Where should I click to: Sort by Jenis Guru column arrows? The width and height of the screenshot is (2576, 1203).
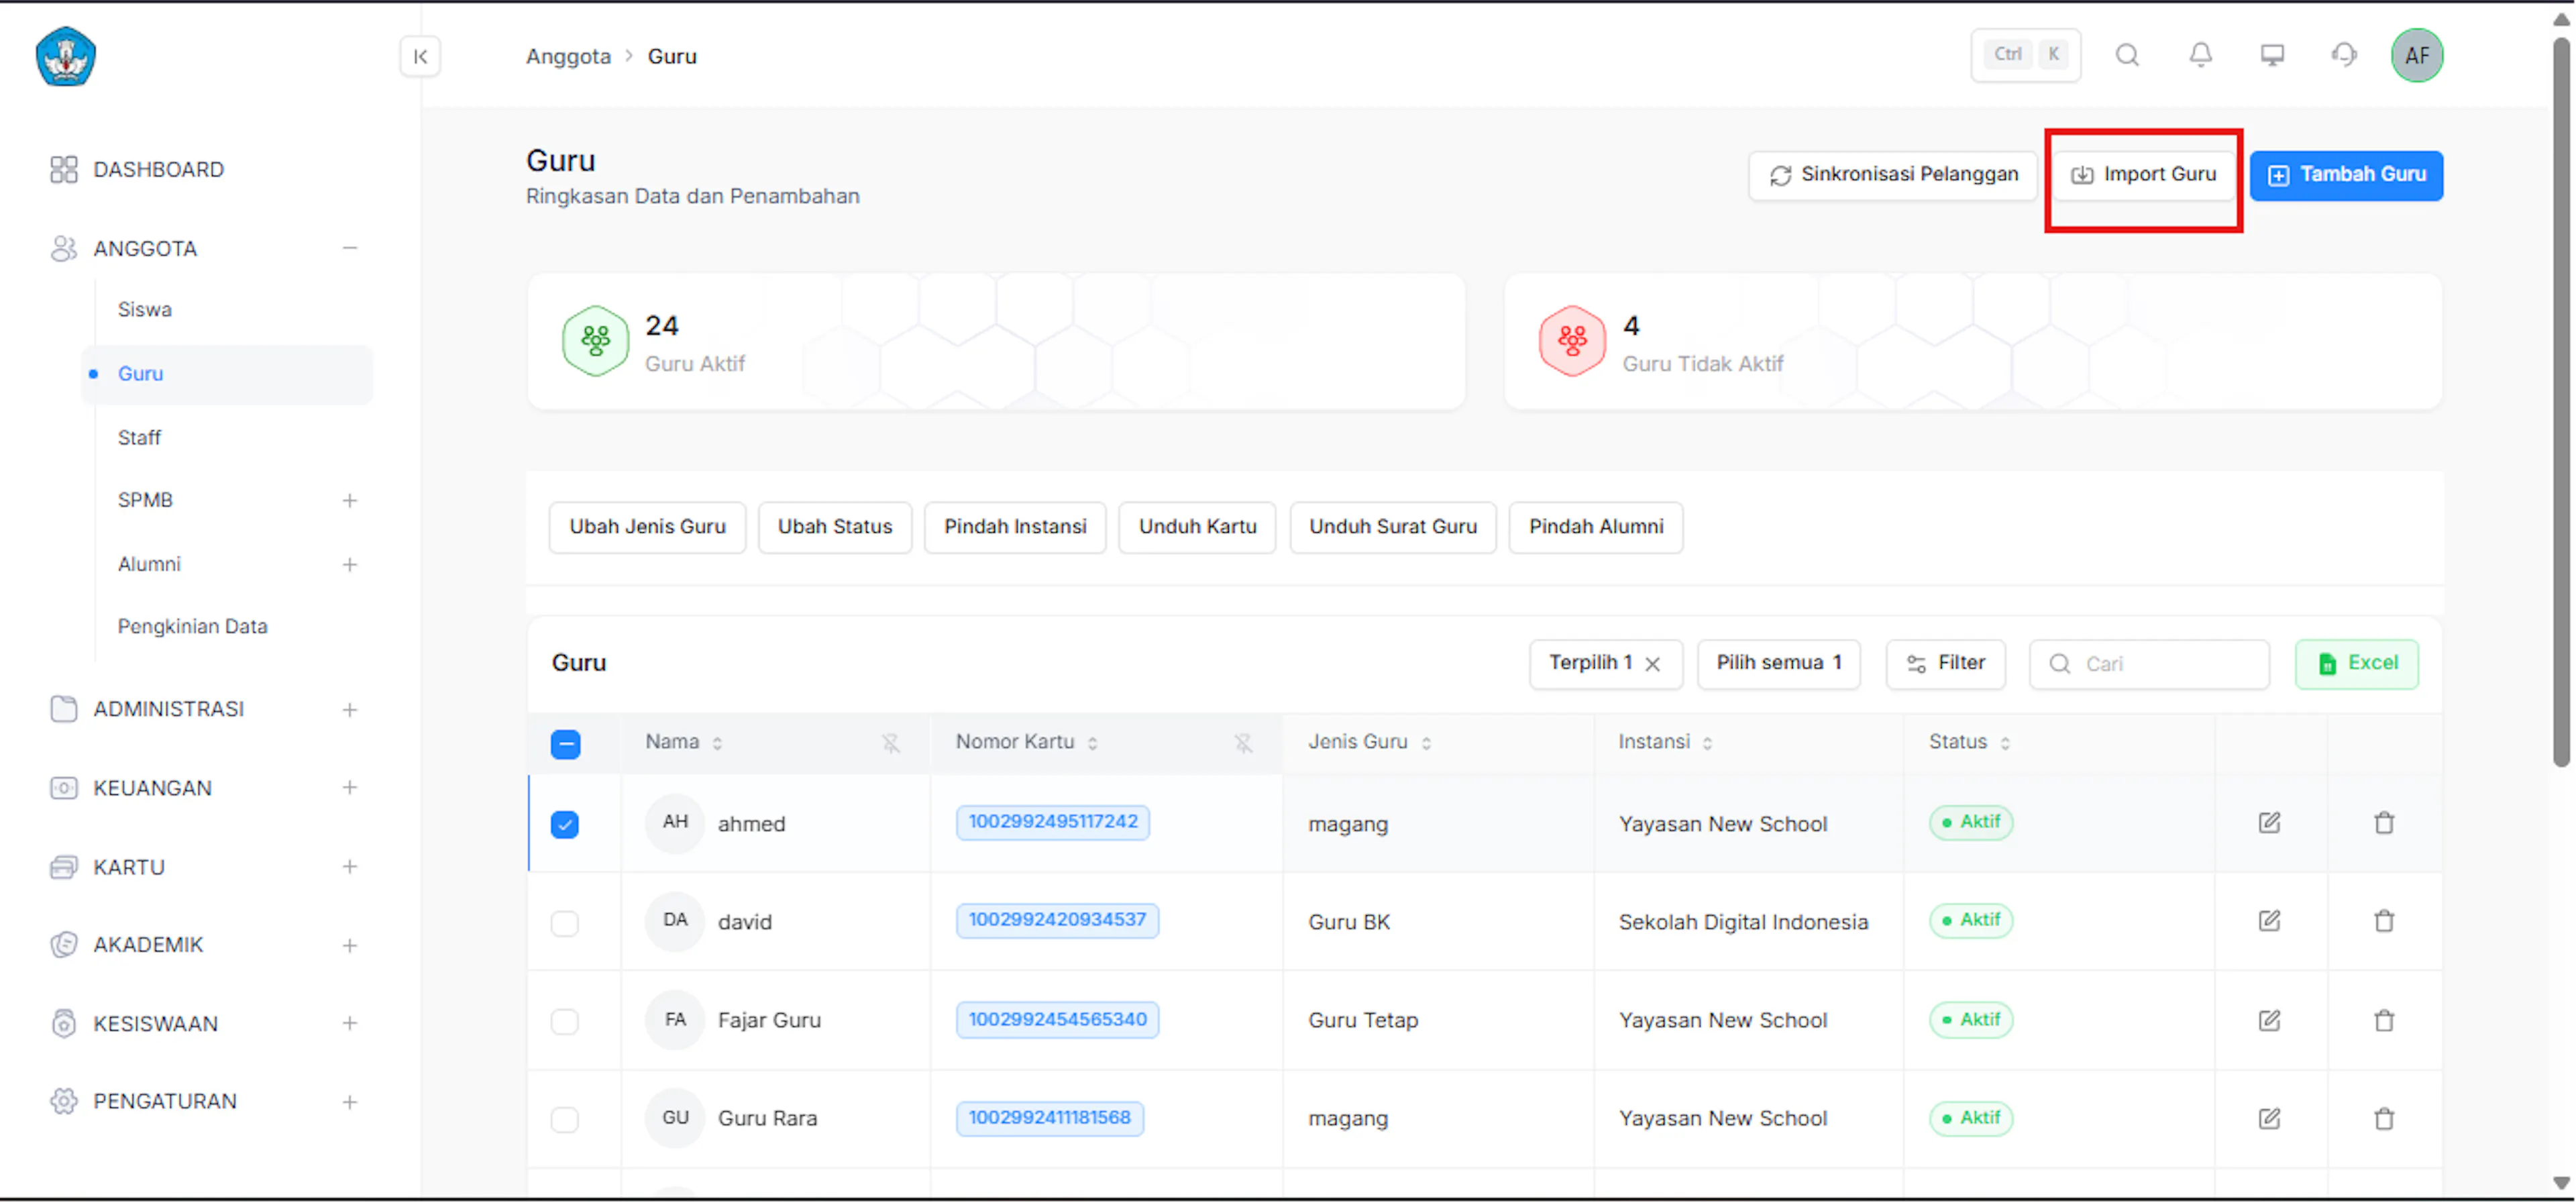[1426, 743]
